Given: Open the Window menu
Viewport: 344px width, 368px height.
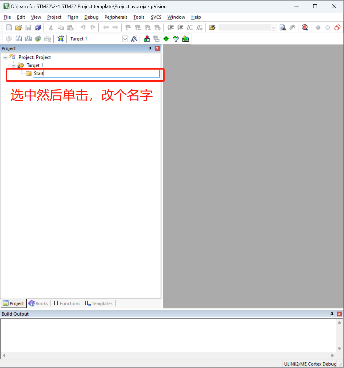Looking at the screenshot, I should click(176, 17).
